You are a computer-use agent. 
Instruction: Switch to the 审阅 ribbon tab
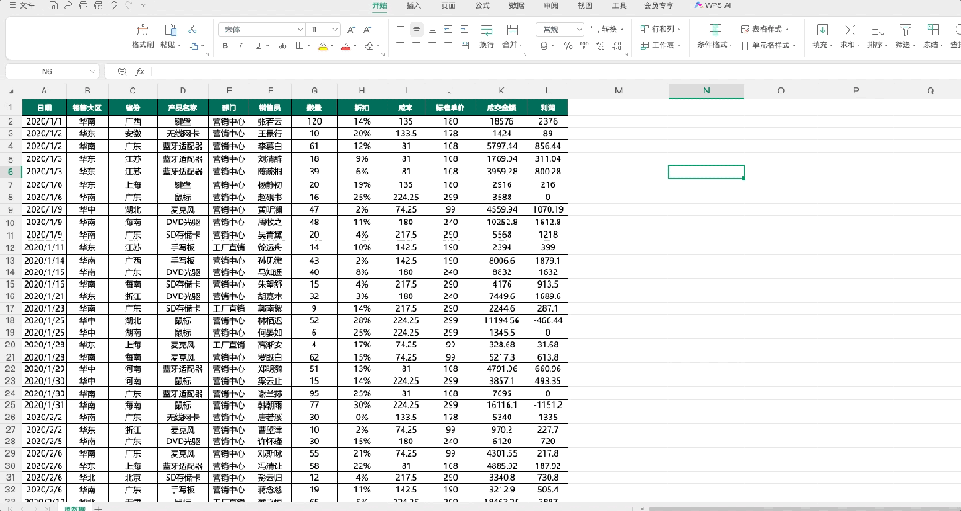pos(551,5)
